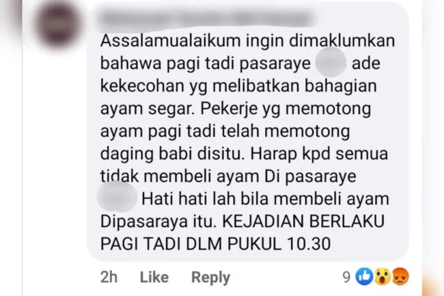Image resolution: width=444 pixels, height=296 pixels.
Task: Click the text "KEJADIAN BERLAKU" in the comment
Action: point(303,221)
